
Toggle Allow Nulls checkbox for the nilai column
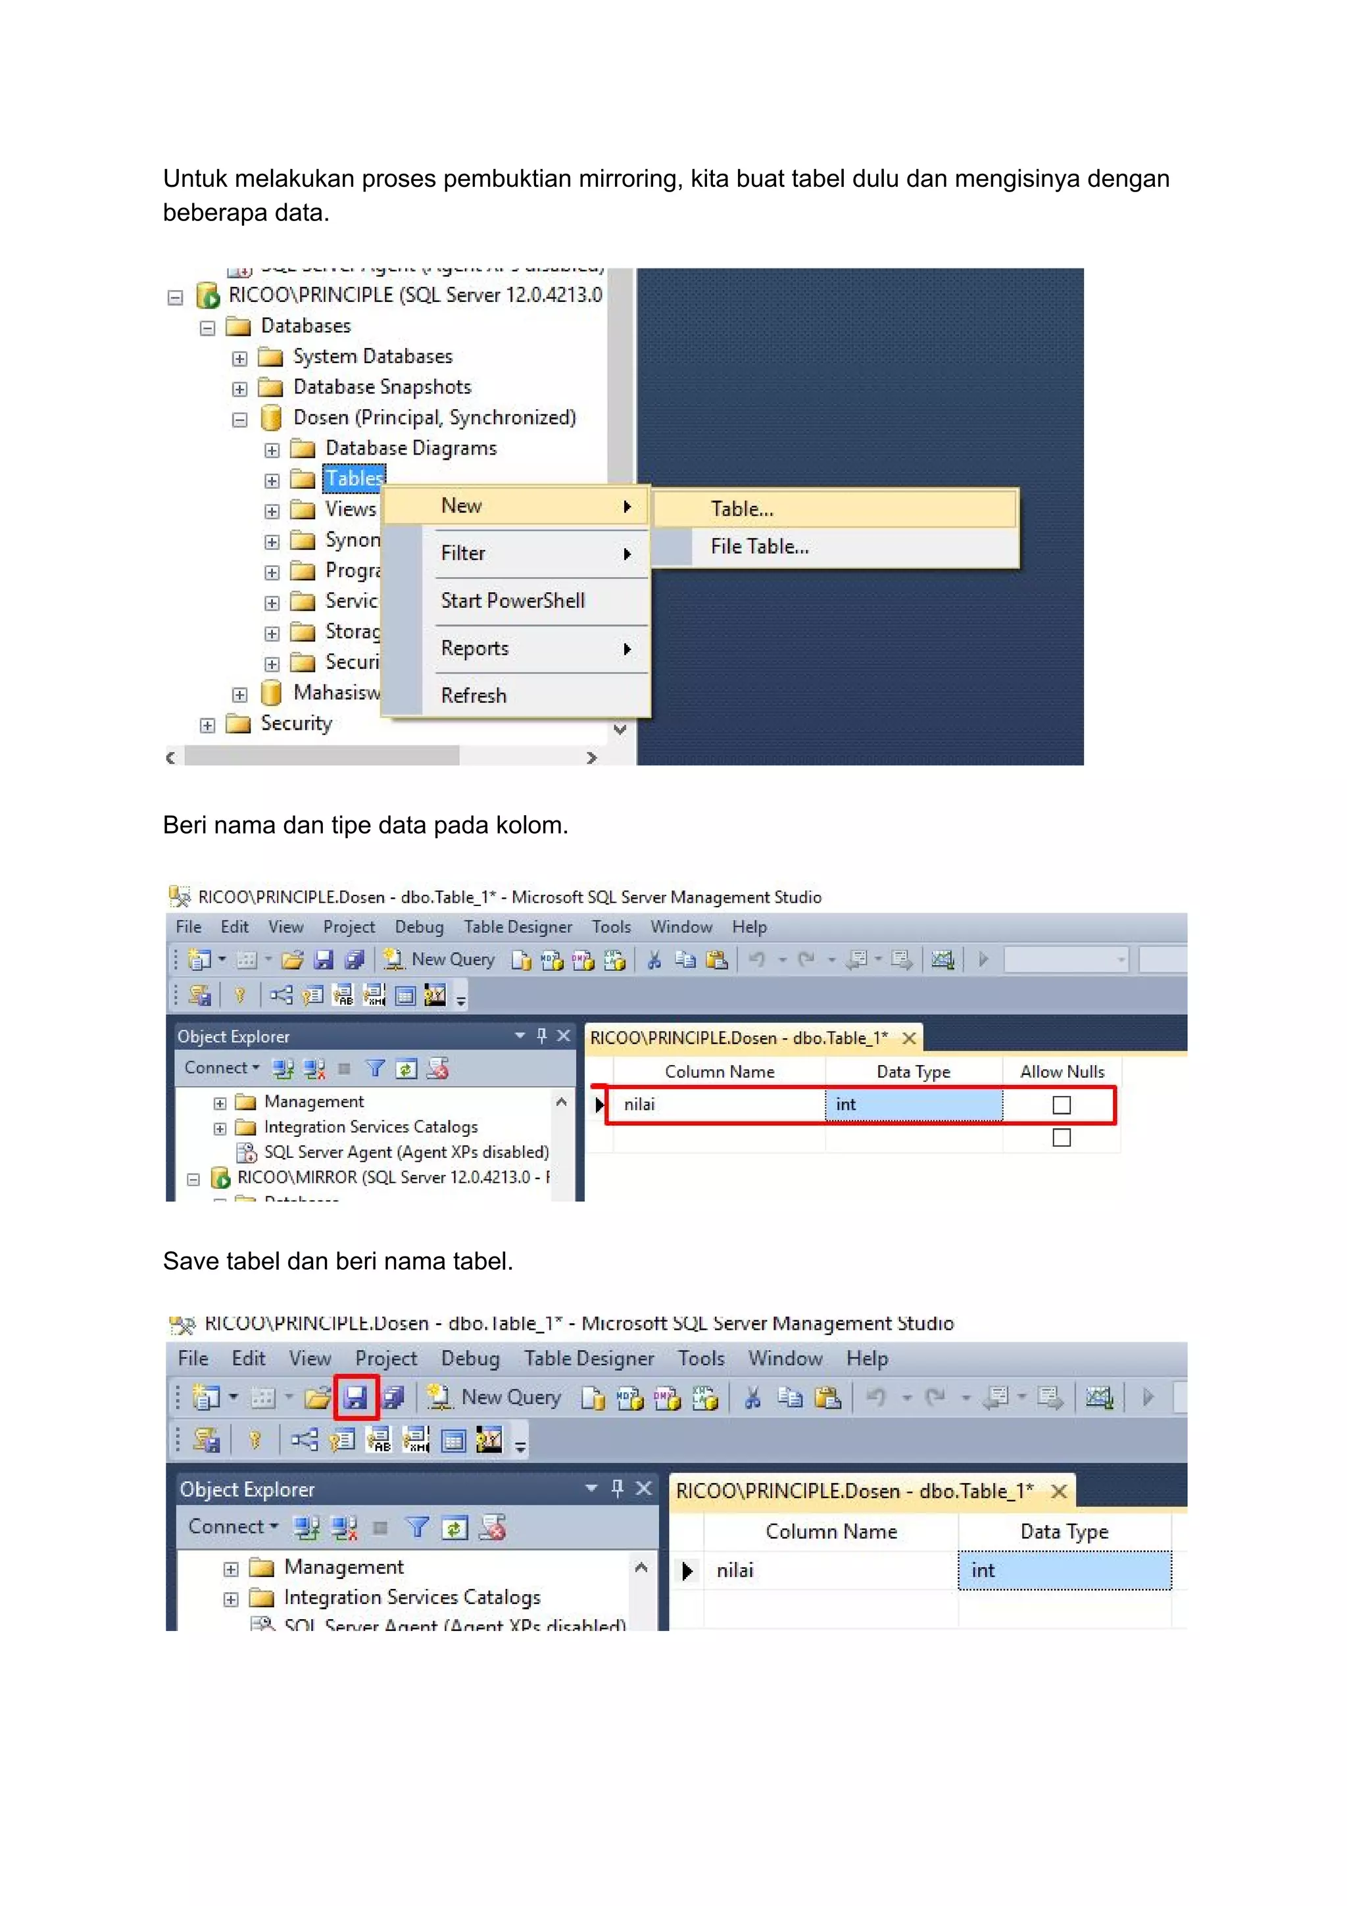pos(1062,1105)
